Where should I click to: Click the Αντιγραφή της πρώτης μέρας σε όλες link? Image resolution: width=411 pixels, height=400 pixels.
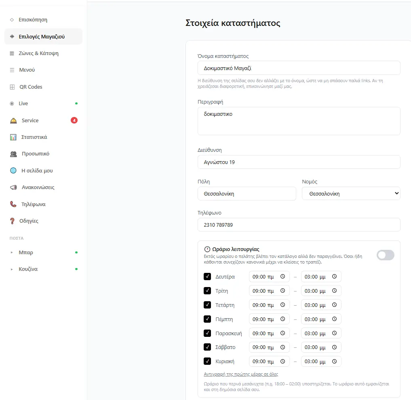click(x=241, y=374)
